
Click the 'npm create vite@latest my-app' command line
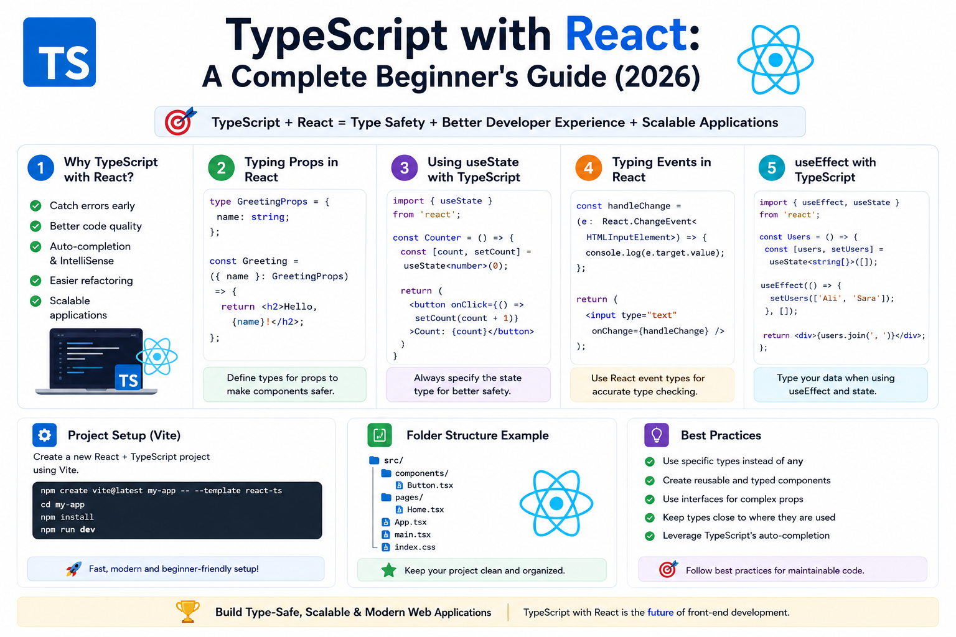pos(161,491)
